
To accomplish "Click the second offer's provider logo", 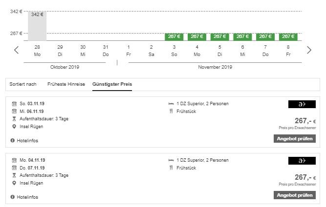I will click(x=302, y=161).
